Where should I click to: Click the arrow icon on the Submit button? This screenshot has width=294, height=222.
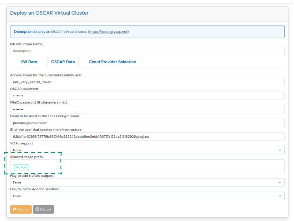coord(15,209)
